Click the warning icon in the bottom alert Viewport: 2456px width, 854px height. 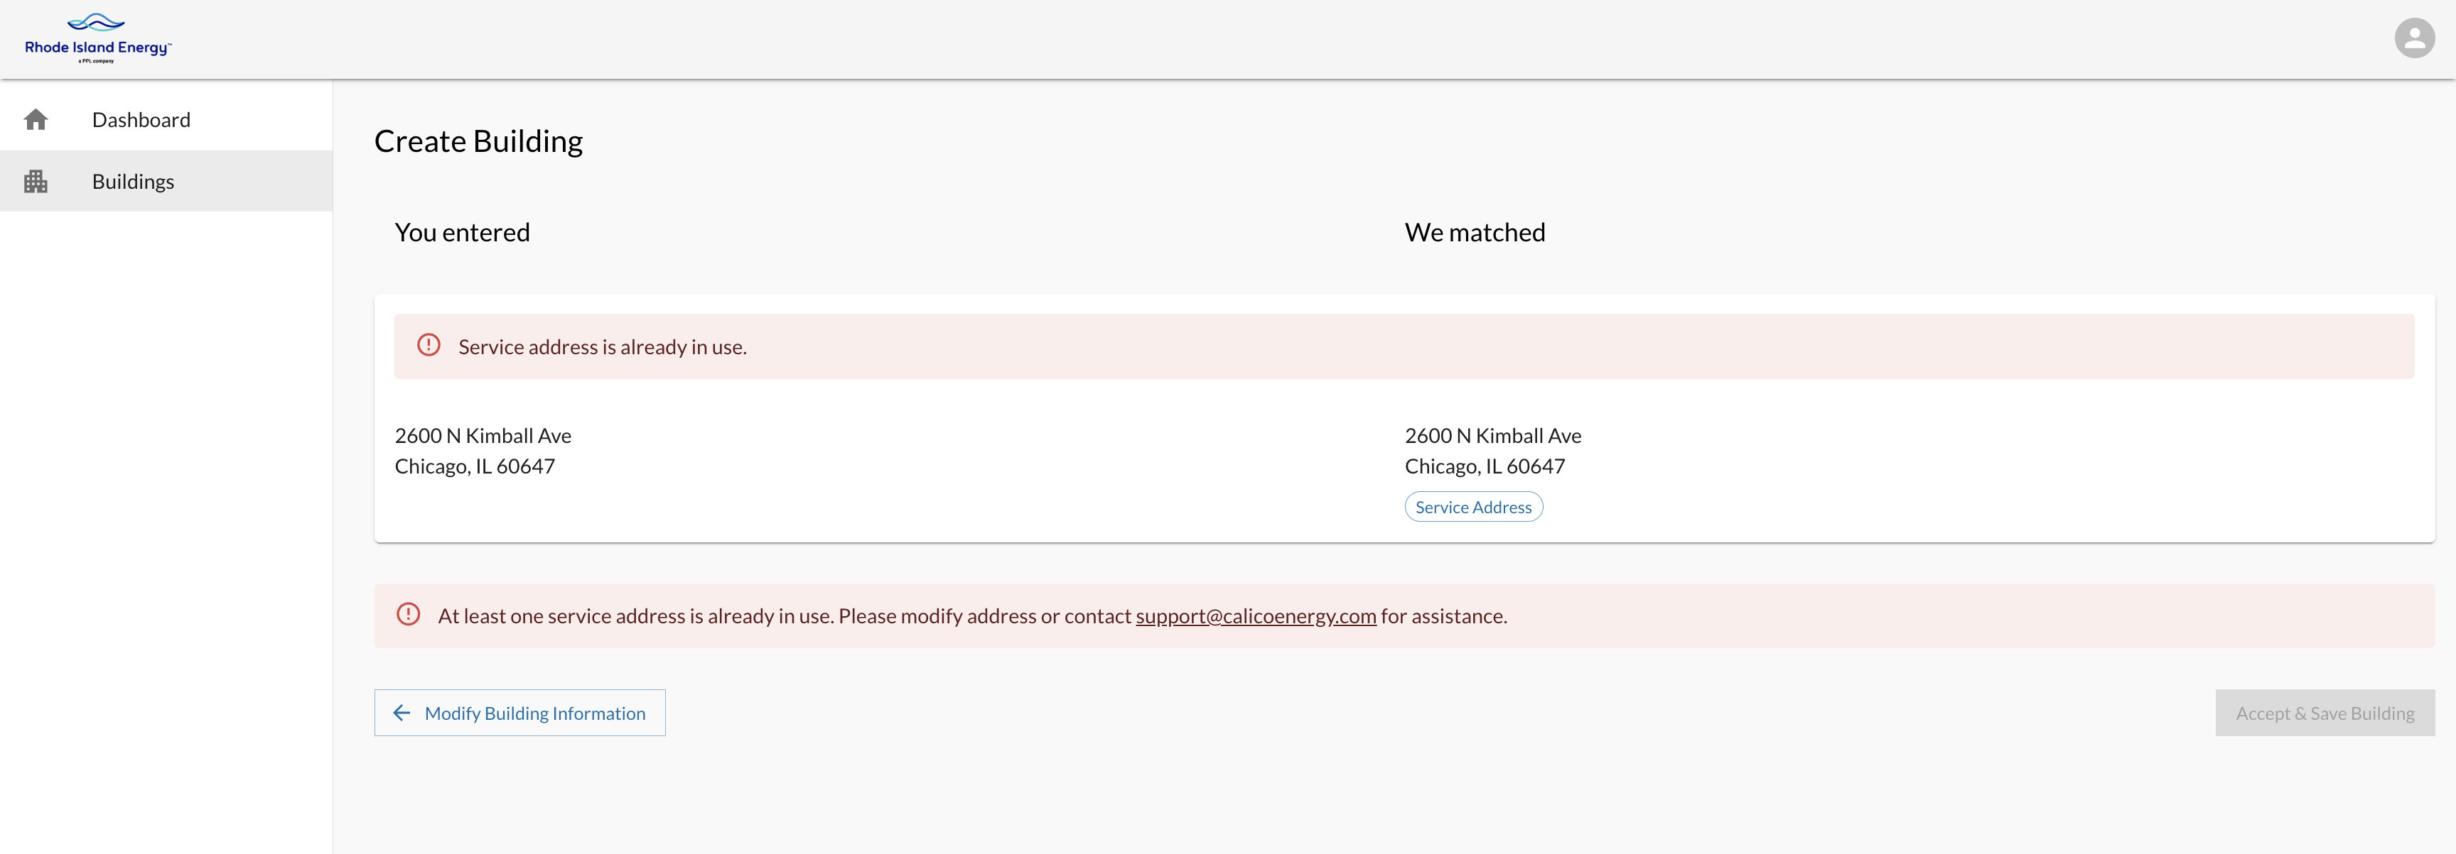tap(408, 615)
